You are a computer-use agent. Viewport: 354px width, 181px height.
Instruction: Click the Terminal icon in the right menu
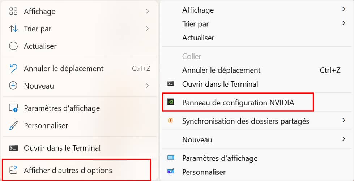coord(171,84)
